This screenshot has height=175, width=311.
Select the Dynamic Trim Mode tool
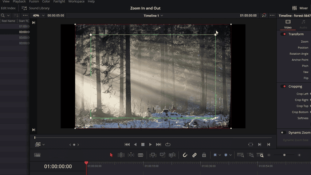tap(131, 155)
